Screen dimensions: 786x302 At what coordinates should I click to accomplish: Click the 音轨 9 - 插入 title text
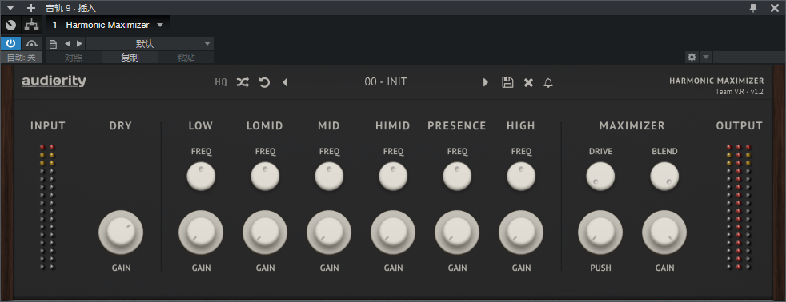pos(70,8)
